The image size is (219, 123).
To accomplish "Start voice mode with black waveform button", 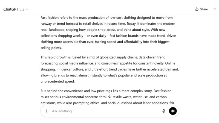I will [173, 111].
